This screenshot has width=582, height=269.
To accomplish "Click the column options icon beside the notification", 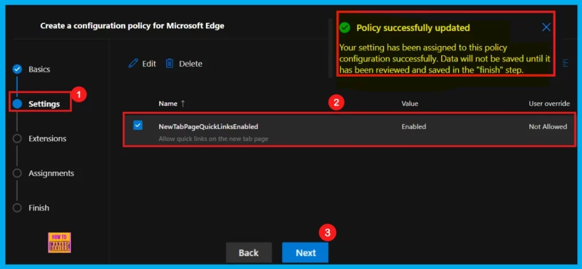I will pyautogui.click(x=566, y=63).
